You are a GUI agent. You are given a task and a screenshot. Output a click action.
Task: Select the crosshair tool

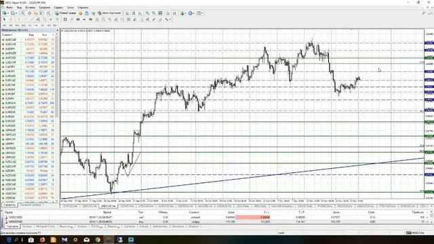click(x=11, y=20)
